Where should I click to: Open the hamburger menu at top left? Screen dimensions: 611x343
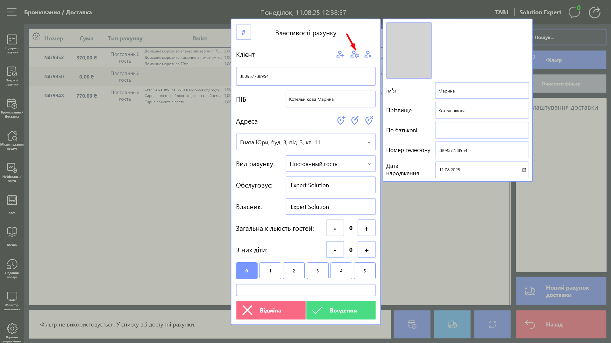pyautogui.click(x=12, y=12)
